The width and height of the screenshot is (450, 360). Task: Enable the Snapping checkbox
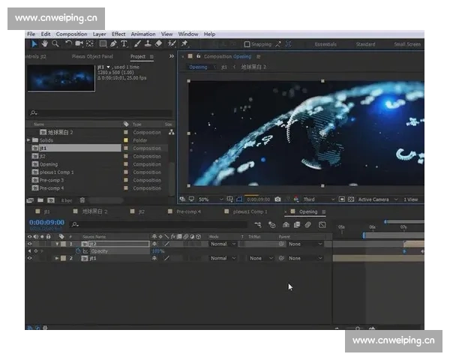point(247,44)
